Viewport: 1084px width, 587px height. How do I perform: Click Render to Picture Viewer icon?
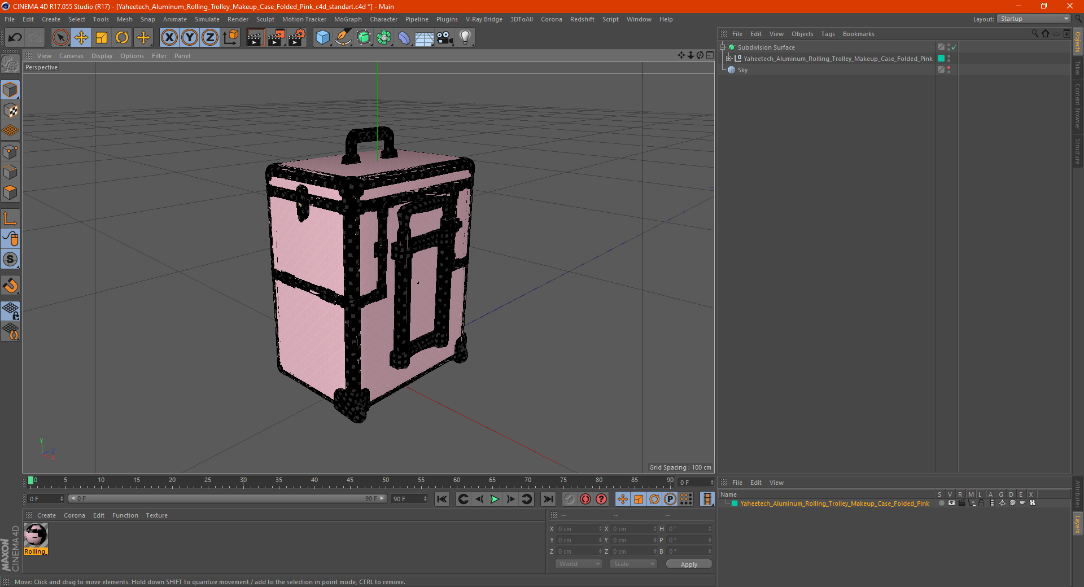tap(276, 38)
